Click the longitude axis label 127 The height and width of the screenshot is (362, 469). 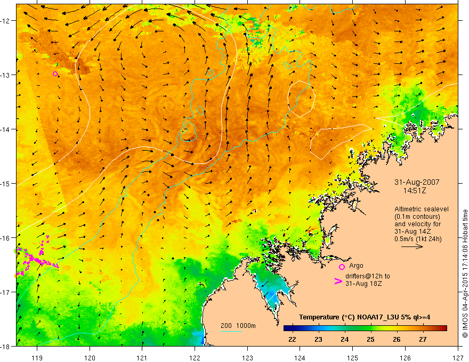pos(458,358)
